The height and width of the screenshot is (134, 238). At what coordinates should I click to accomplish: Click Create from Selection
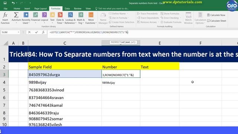(x=122, y=22)
